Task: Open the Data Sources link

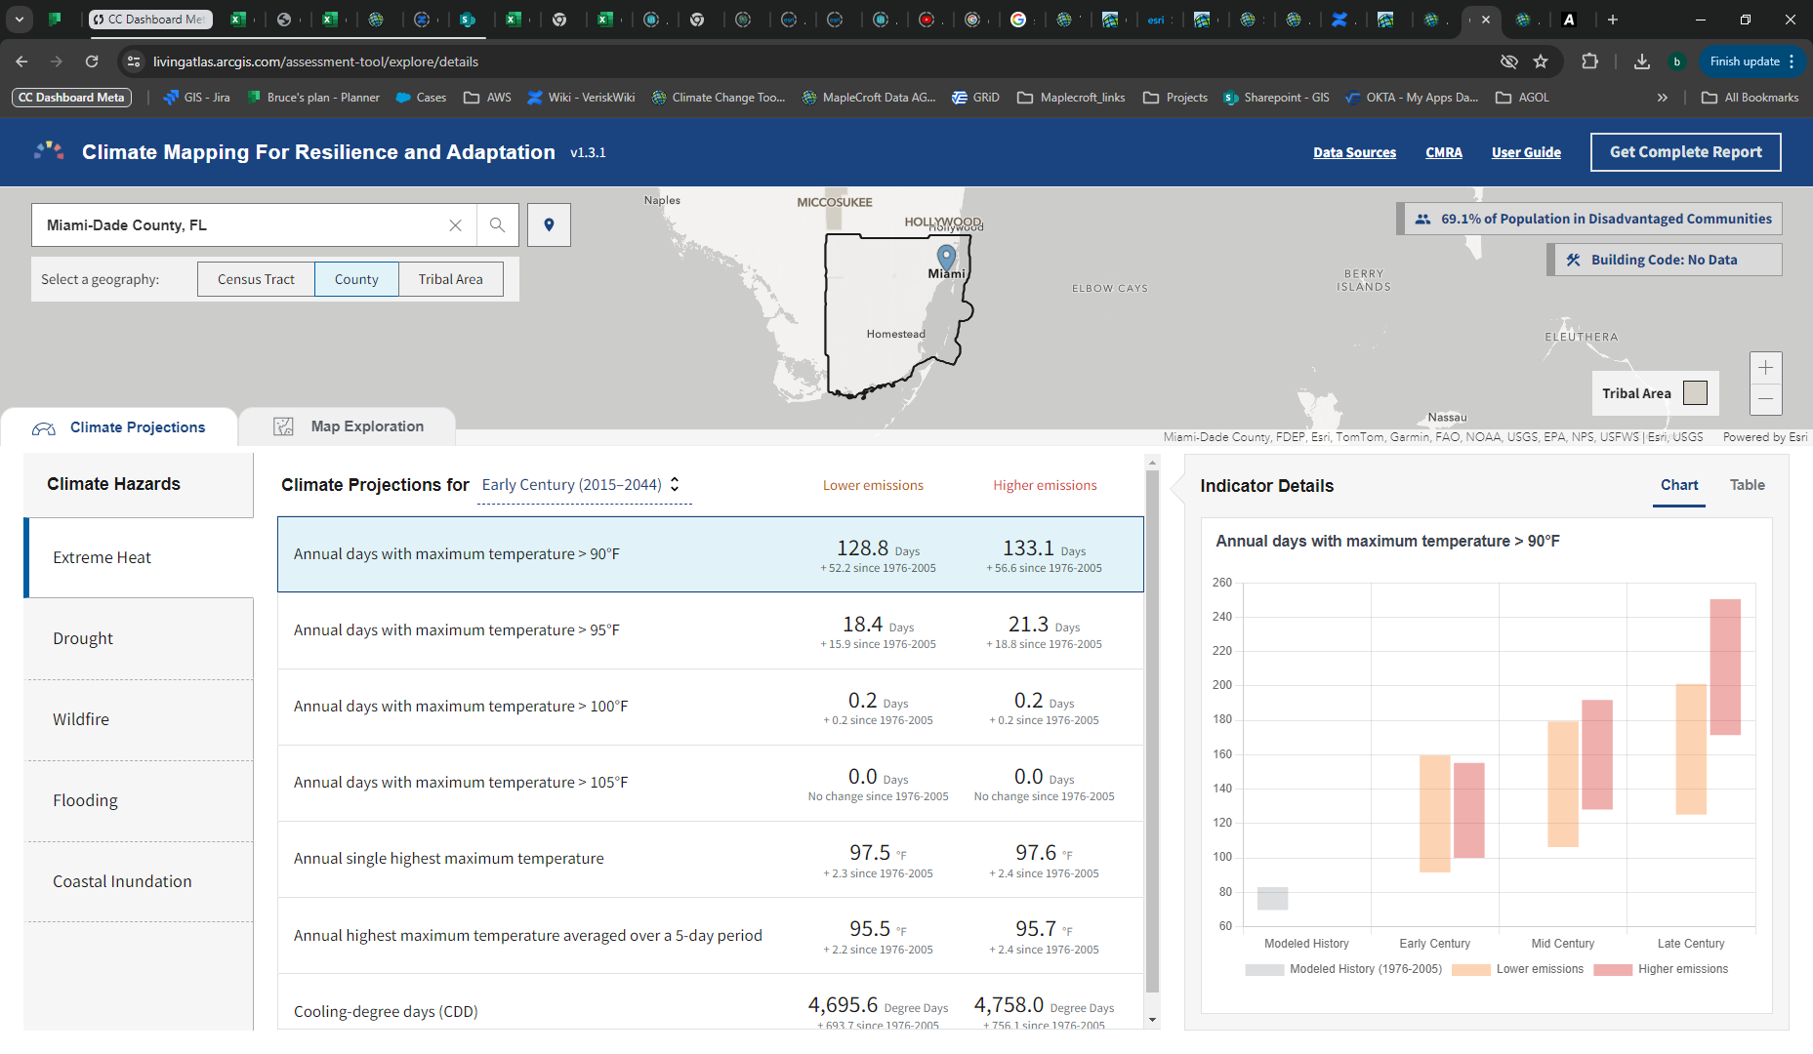Action: click(1355, 152)
